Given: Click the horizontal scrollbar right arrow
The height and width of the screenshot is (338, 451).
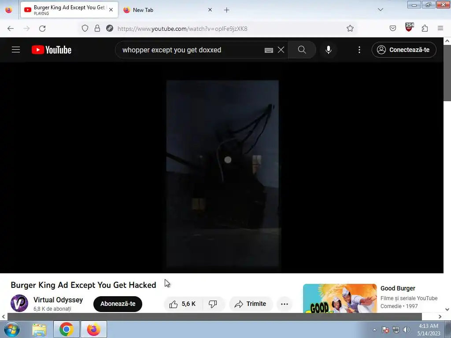Looking at the screenshot, I should [x=440, y=316].
